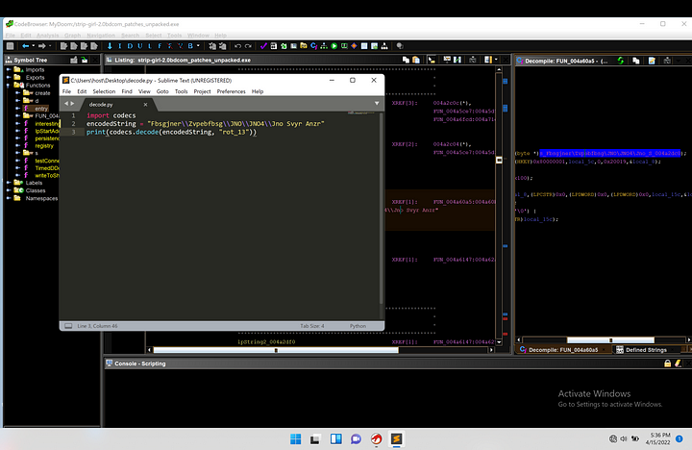The image size is (692, 450).
Task: Click the Listing horizontal scrollbar thumb
Action: click(276, 350)
